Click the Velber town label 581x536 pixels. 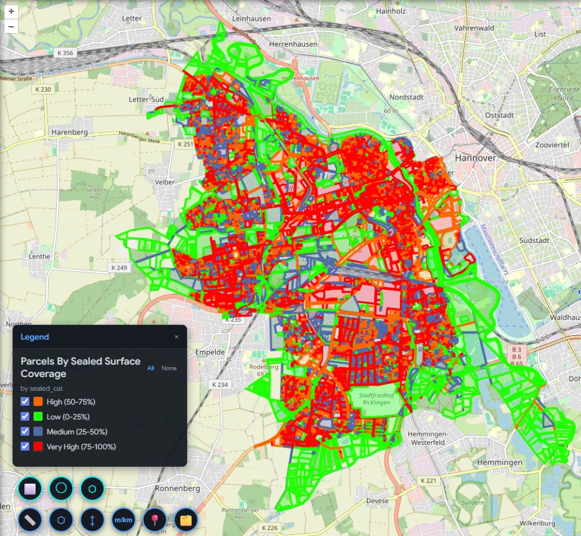tap(165, 182)
